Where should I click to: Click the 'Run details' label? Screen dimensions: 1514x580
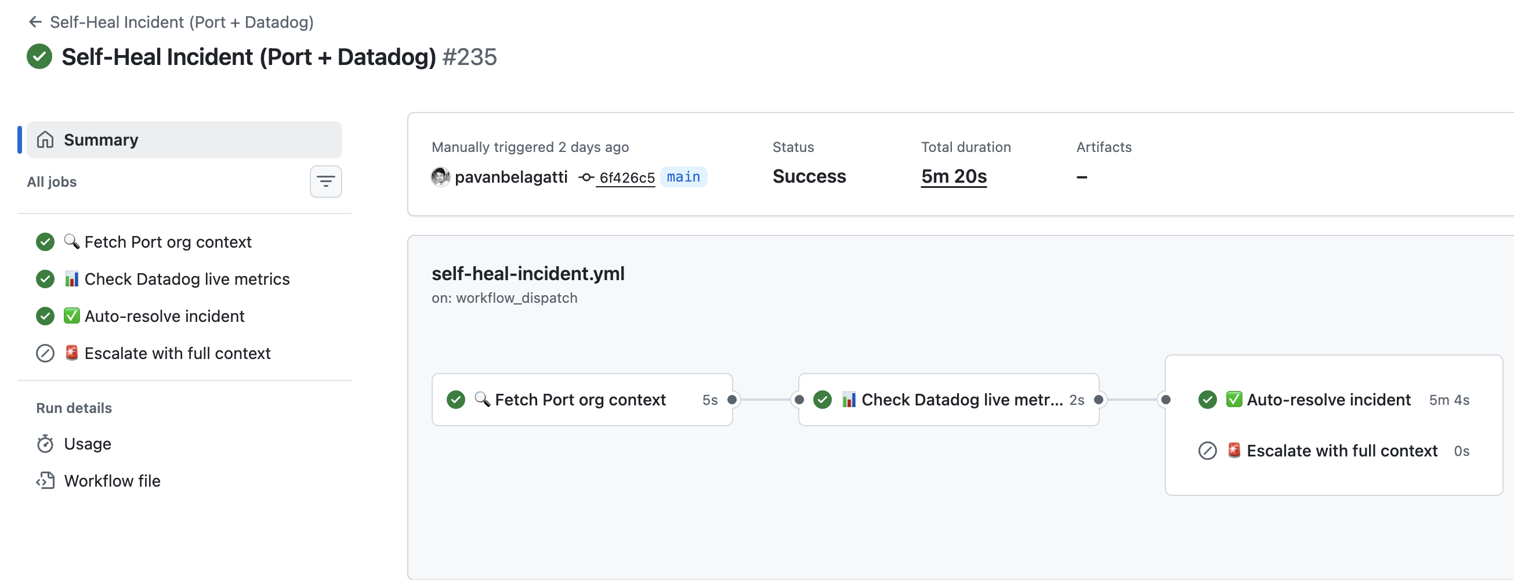click(x=74, y=408)
